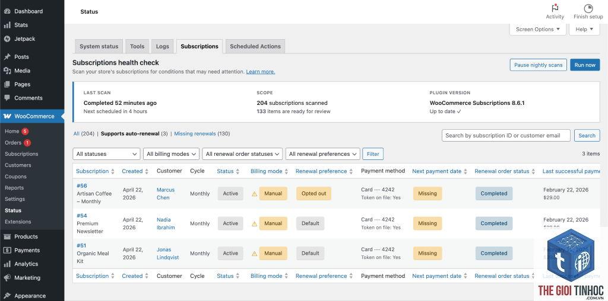This screenshot has width=608, height=301.
Task: Open Orders in WooCommerce submenu
Action: coord(13,143)
